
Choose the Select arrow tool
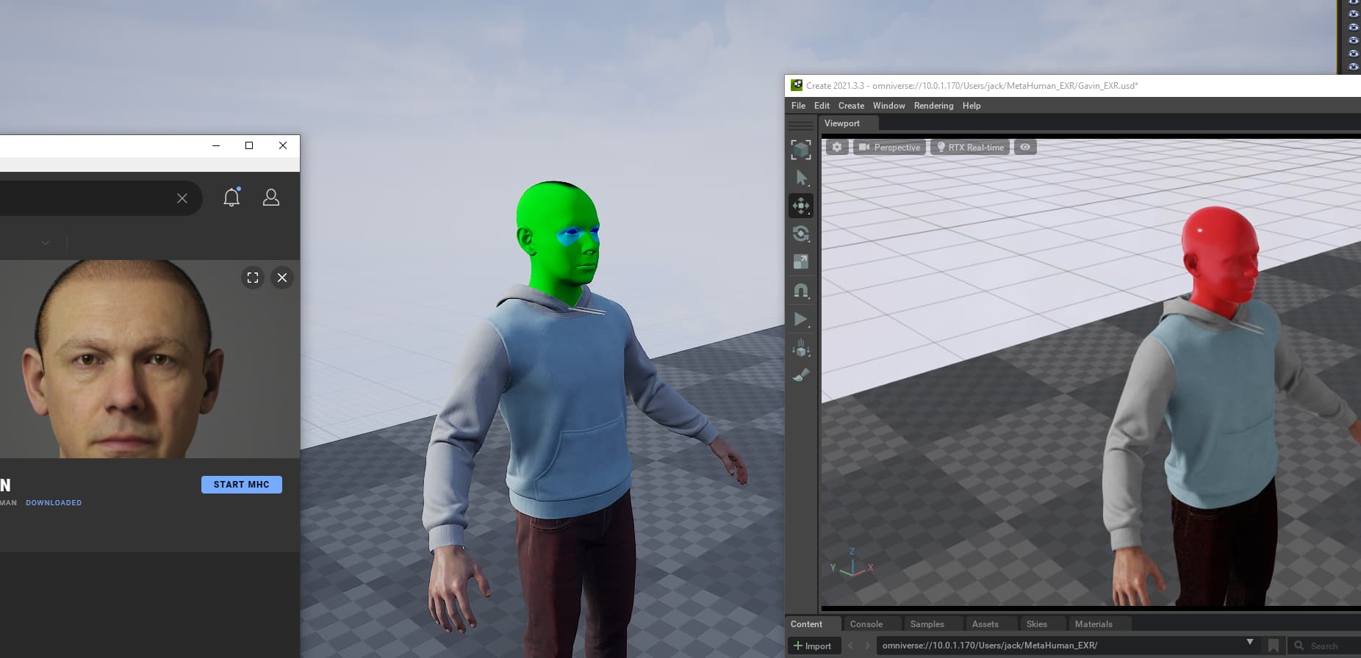tap(801, 178)
